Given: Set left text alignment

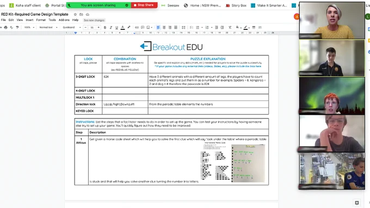Looking at the screenshot, I should [158, 28].
